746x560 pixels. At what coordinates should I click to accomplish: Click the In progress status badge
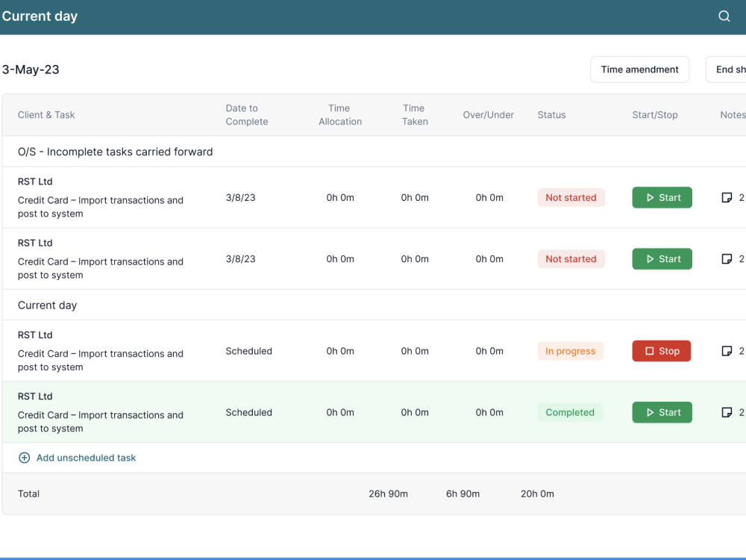(570, 351)
